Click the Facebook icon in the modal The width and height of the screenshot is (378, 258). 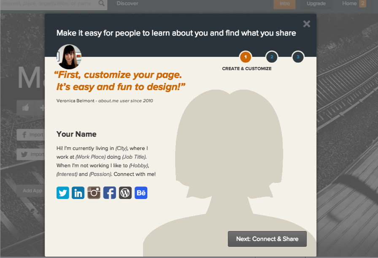click(x=109, y=193)
